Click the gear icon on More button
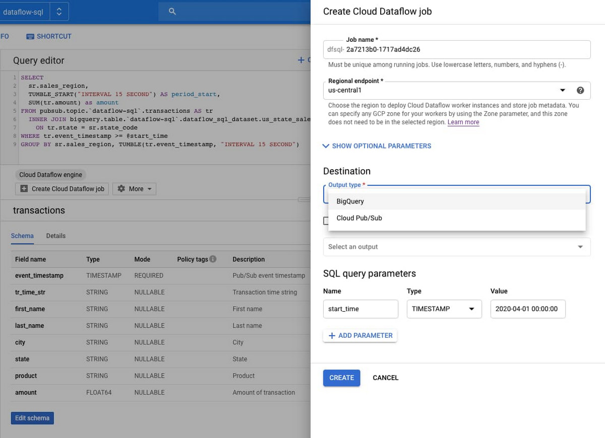The image size is (605, 438). coord(121,189)
